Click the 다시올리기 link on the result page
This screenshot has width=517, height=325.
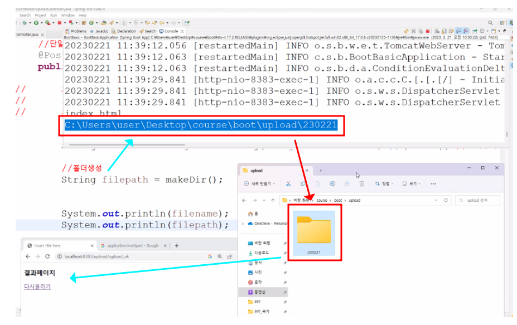point(37,287)
